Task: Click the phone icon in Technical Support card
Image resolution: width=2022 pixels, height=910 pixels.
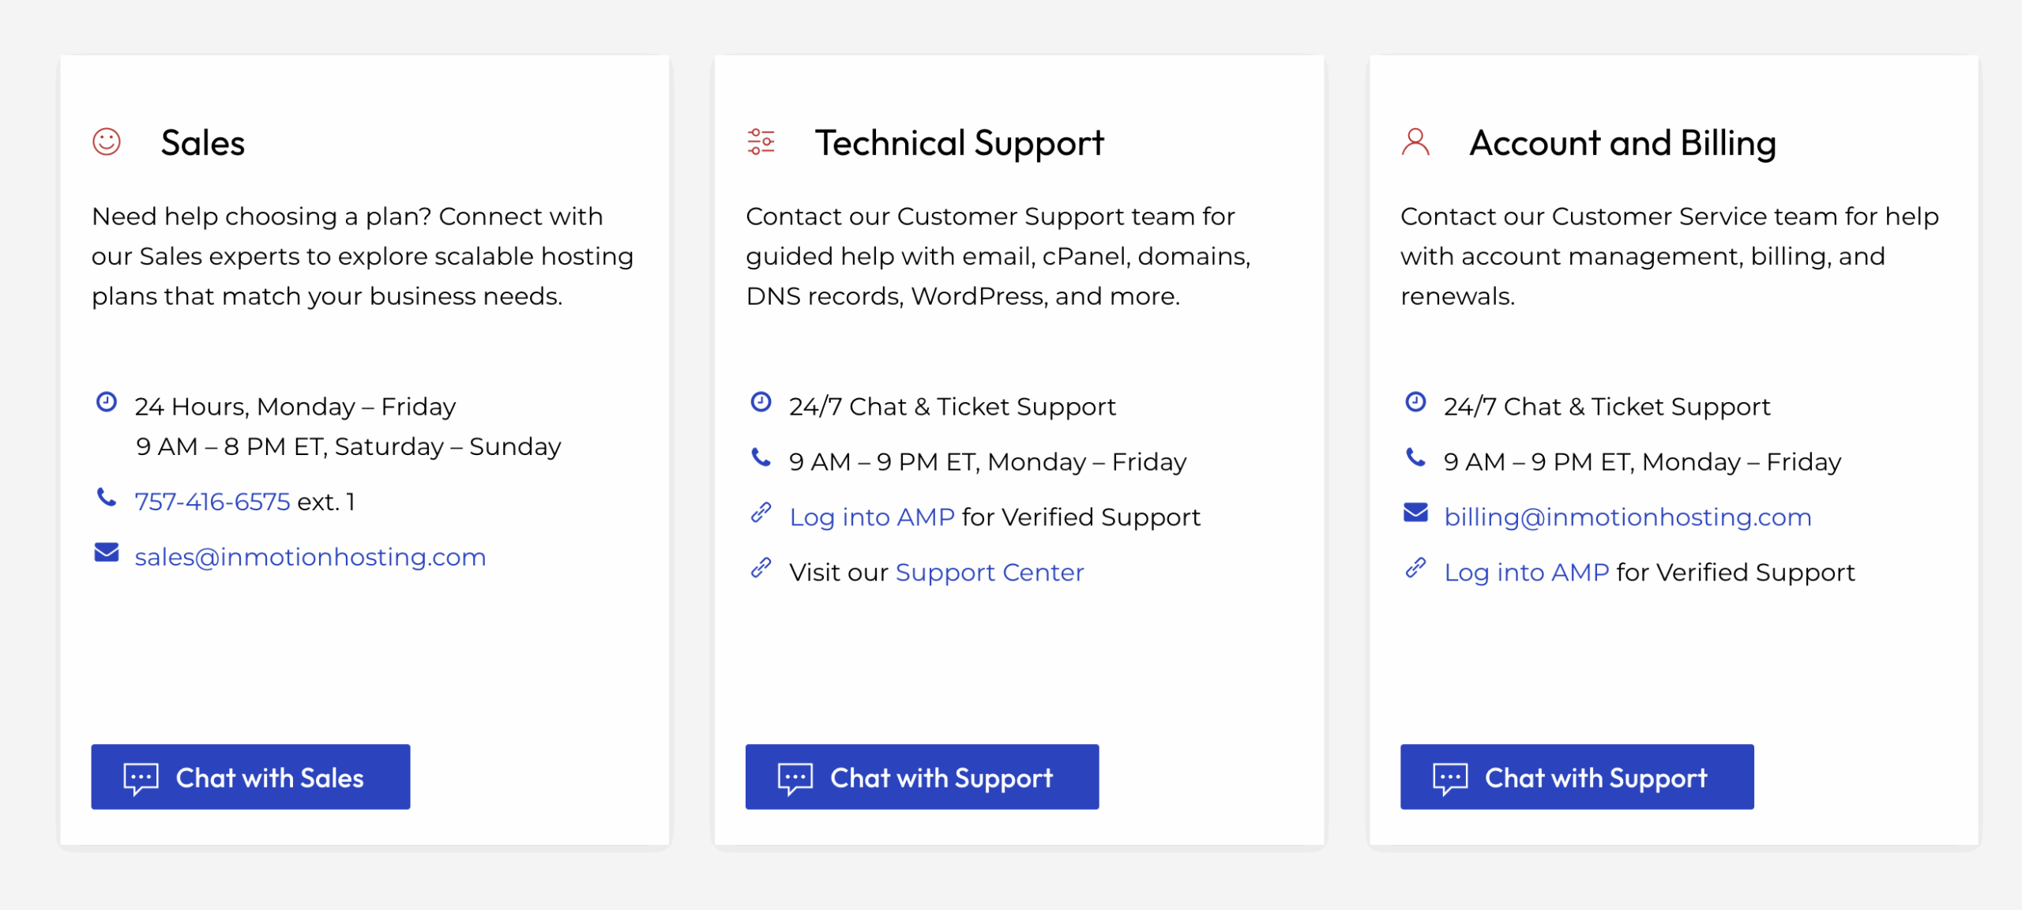Action: [x=761, y=457]
